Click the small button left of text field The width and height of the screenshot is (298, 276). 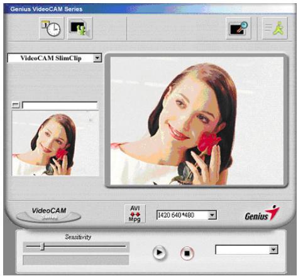15,104
